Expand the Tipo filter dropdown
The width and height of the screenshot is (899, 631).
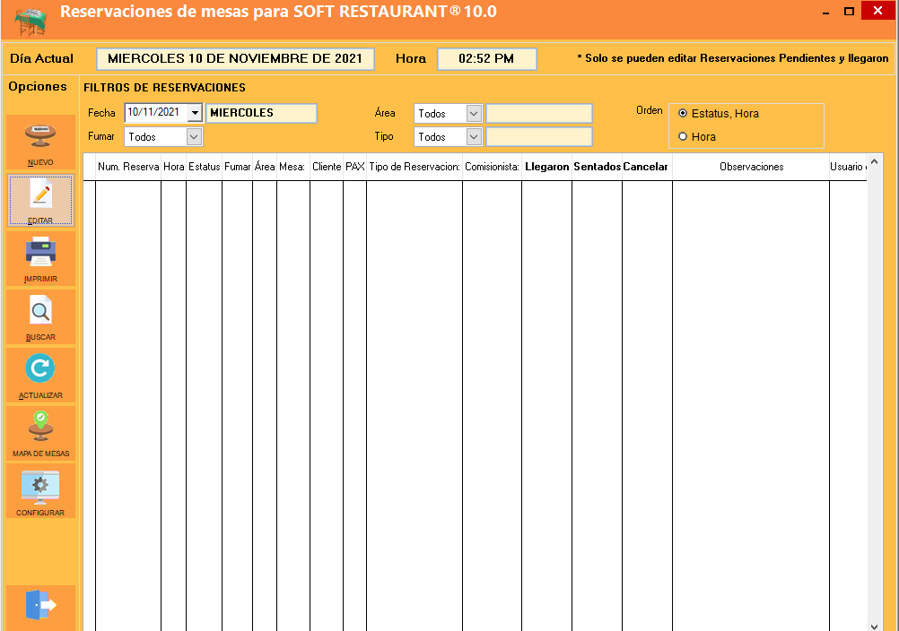click(x=474, y=137)
